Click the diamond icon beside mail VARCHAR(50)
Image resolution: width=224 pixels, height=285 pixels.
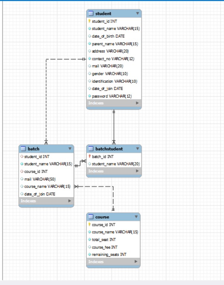point(22,179)
